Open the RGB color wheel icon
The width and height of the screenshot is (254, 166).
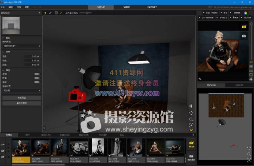pyautogui.click(x=245, y=13)
